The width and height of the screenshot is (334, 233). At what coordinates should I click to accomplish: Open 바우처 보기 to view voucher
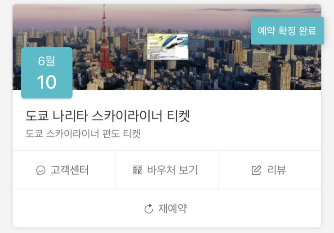click(x=167, y=170)
